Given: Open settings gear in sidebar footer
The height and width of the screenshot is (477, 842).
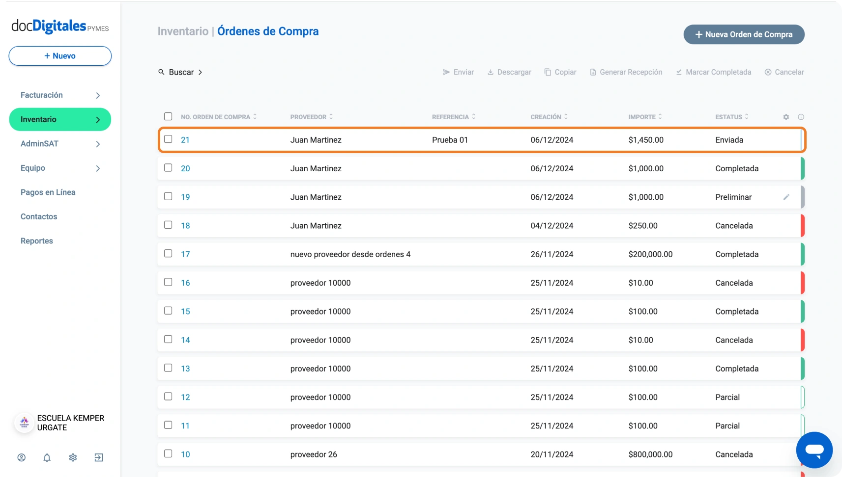Looking at the screenshot, I should point(73,457).
